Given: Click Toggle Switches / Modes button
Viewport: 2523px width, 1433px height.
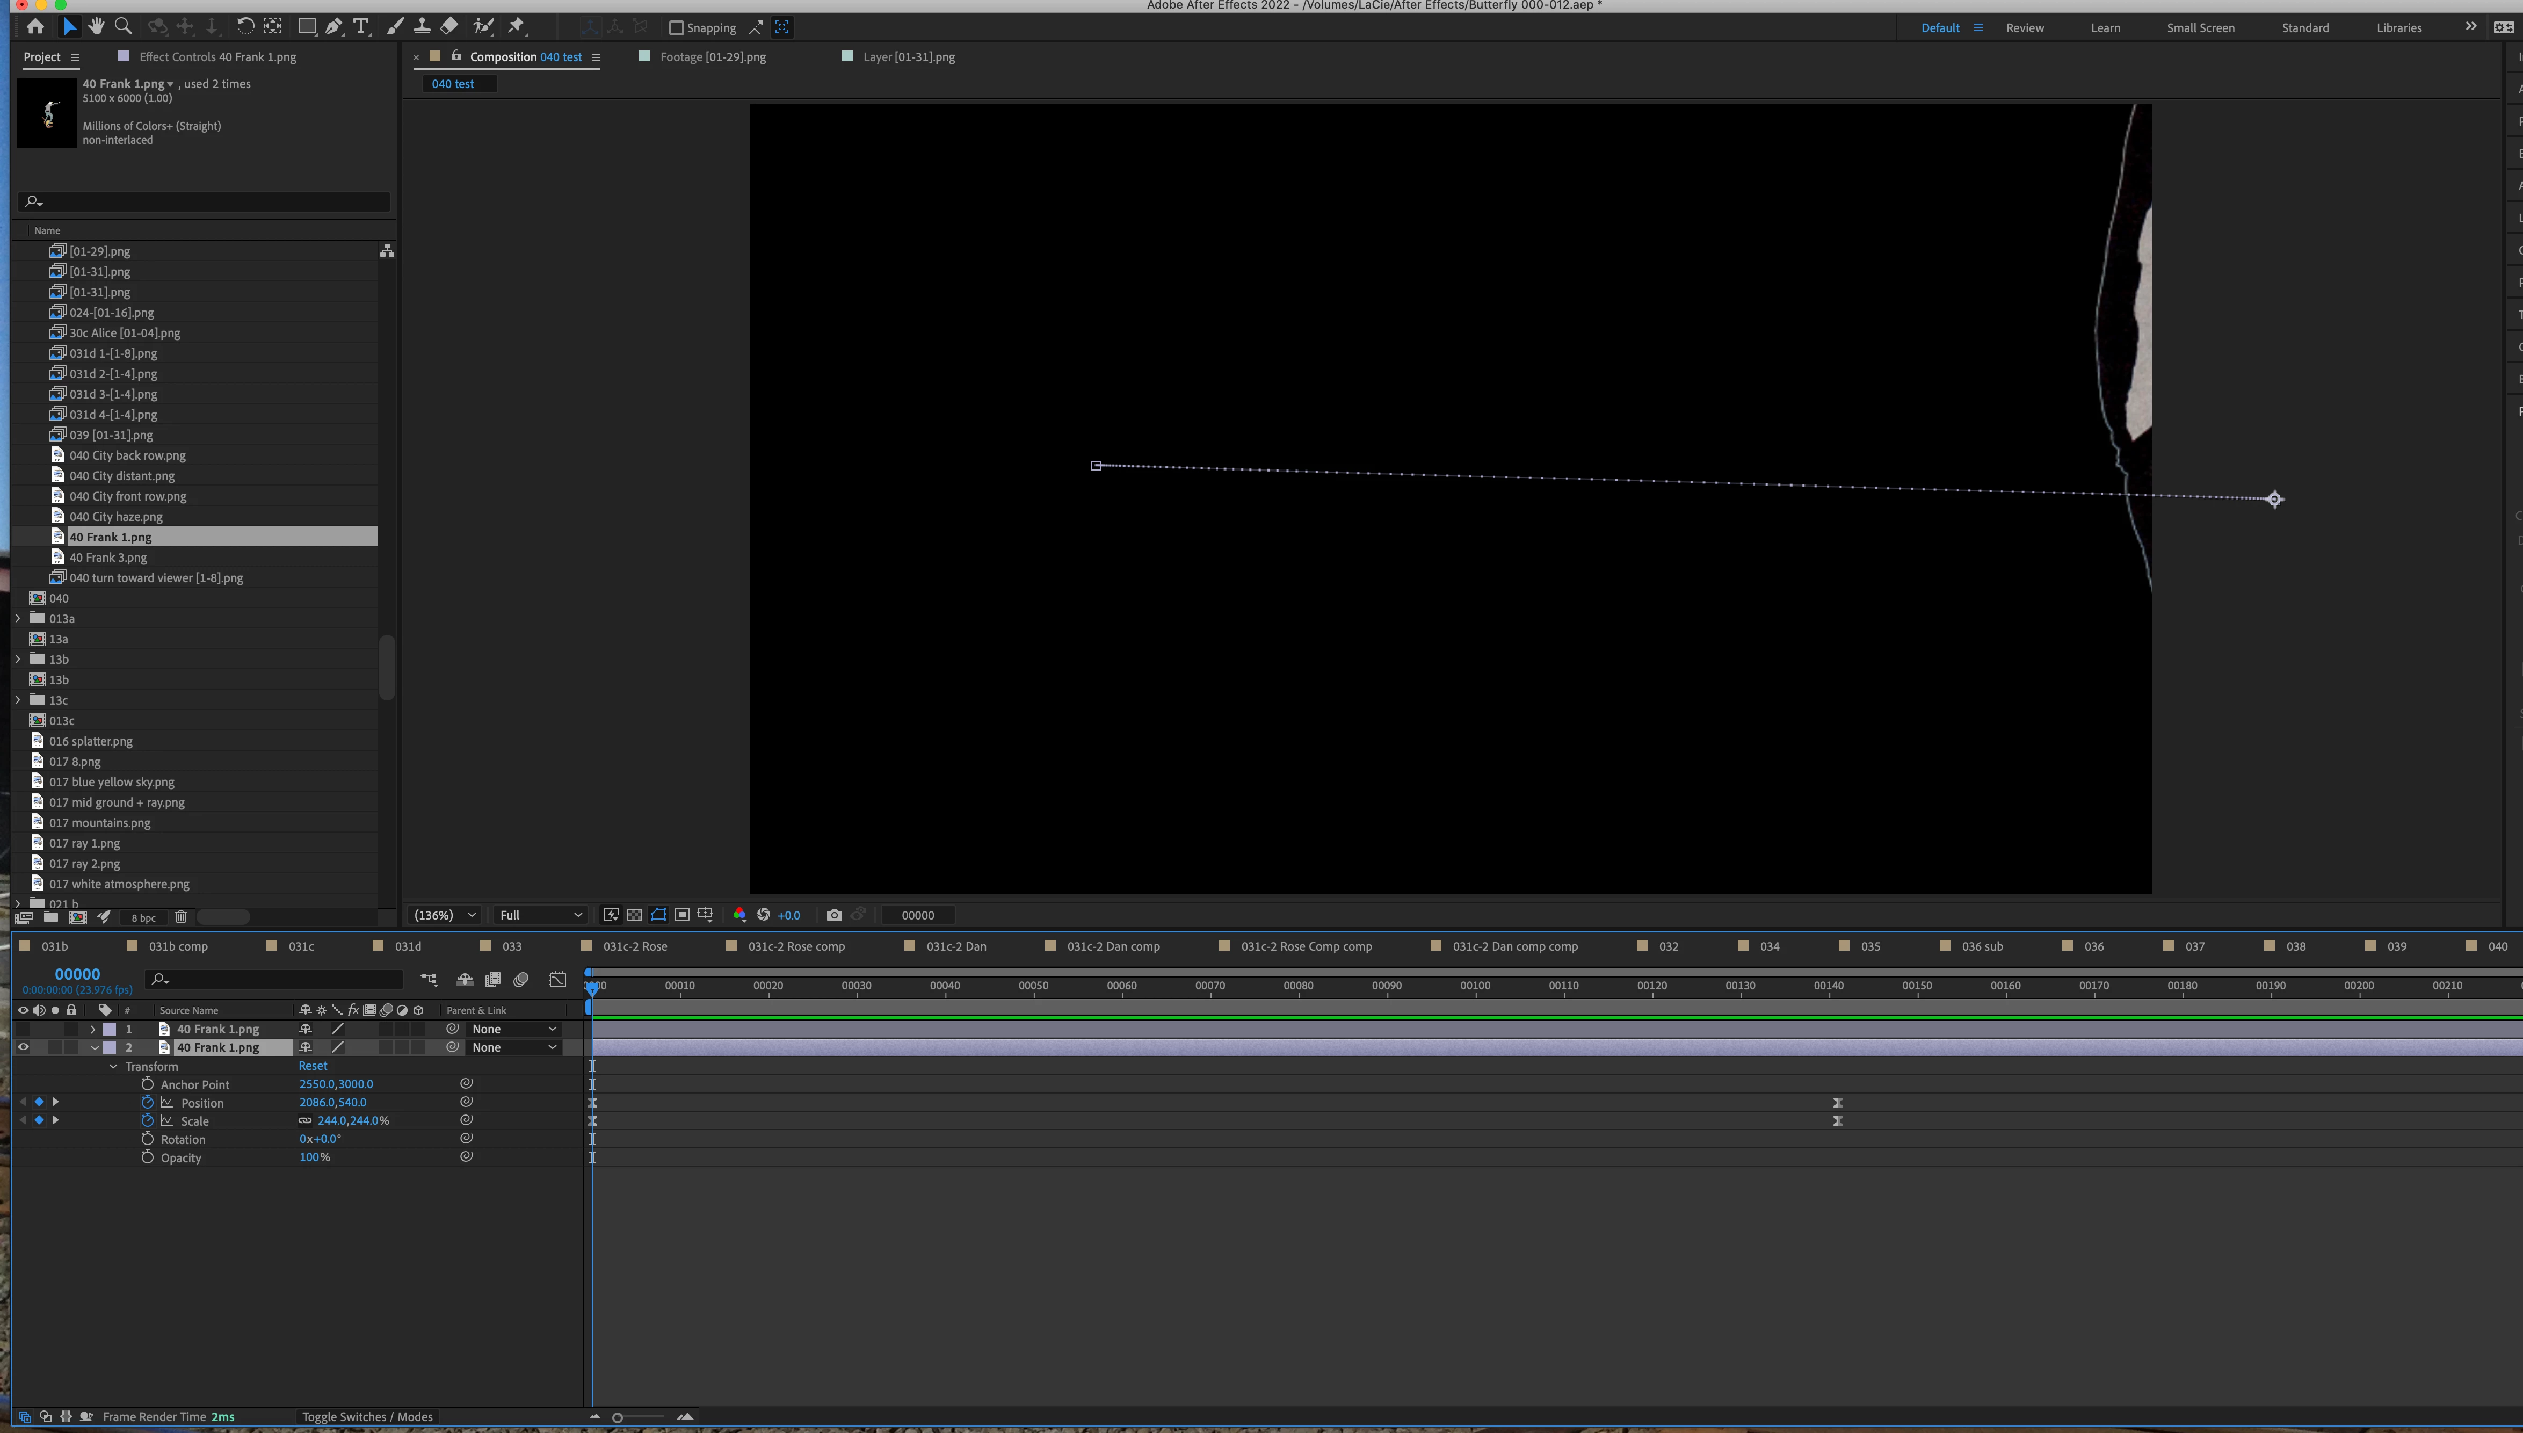Looking at the screenshot, I should pos(367,1417).
